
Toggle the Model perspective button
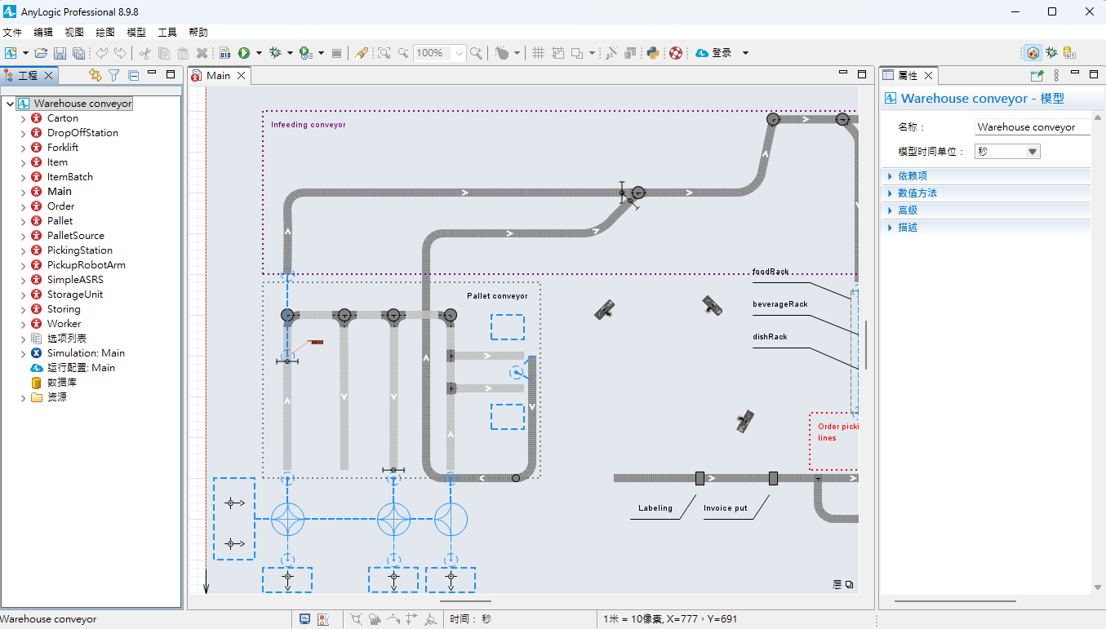(x=1033, y=53)
